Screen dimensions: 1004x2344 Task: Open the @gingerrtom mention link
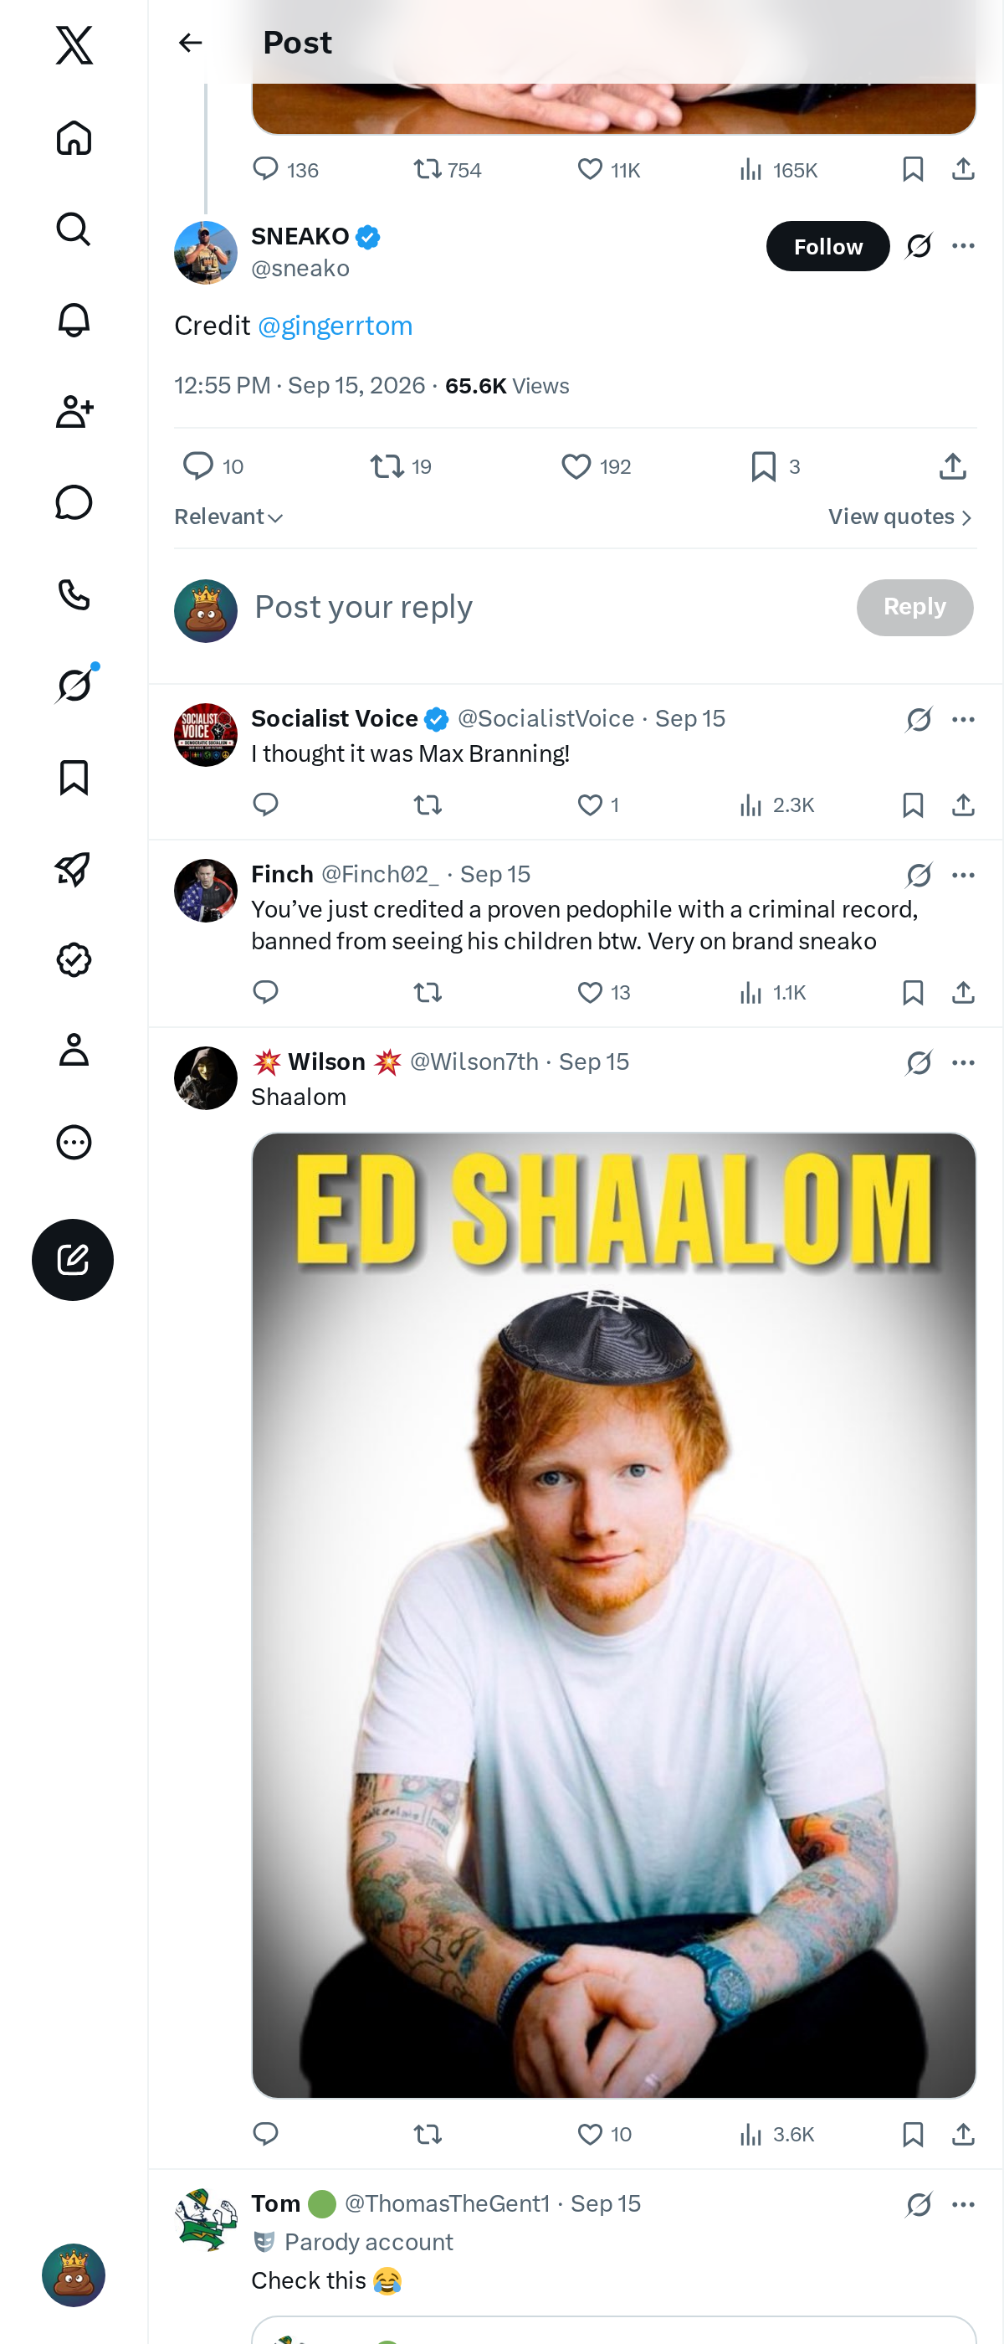click(335, 326)
